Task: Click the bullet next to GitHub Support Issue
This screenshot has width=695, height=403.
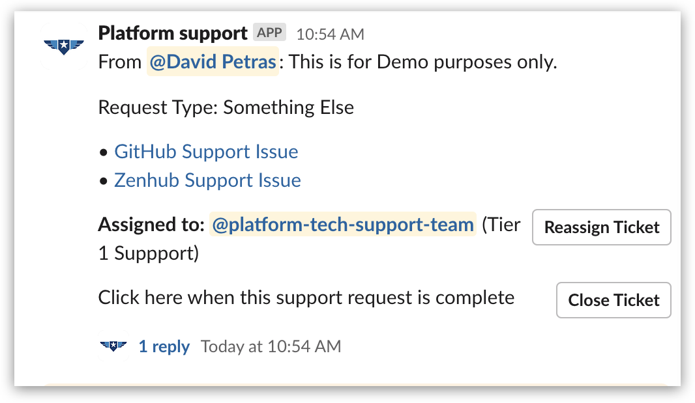Action: click(103, 152)
